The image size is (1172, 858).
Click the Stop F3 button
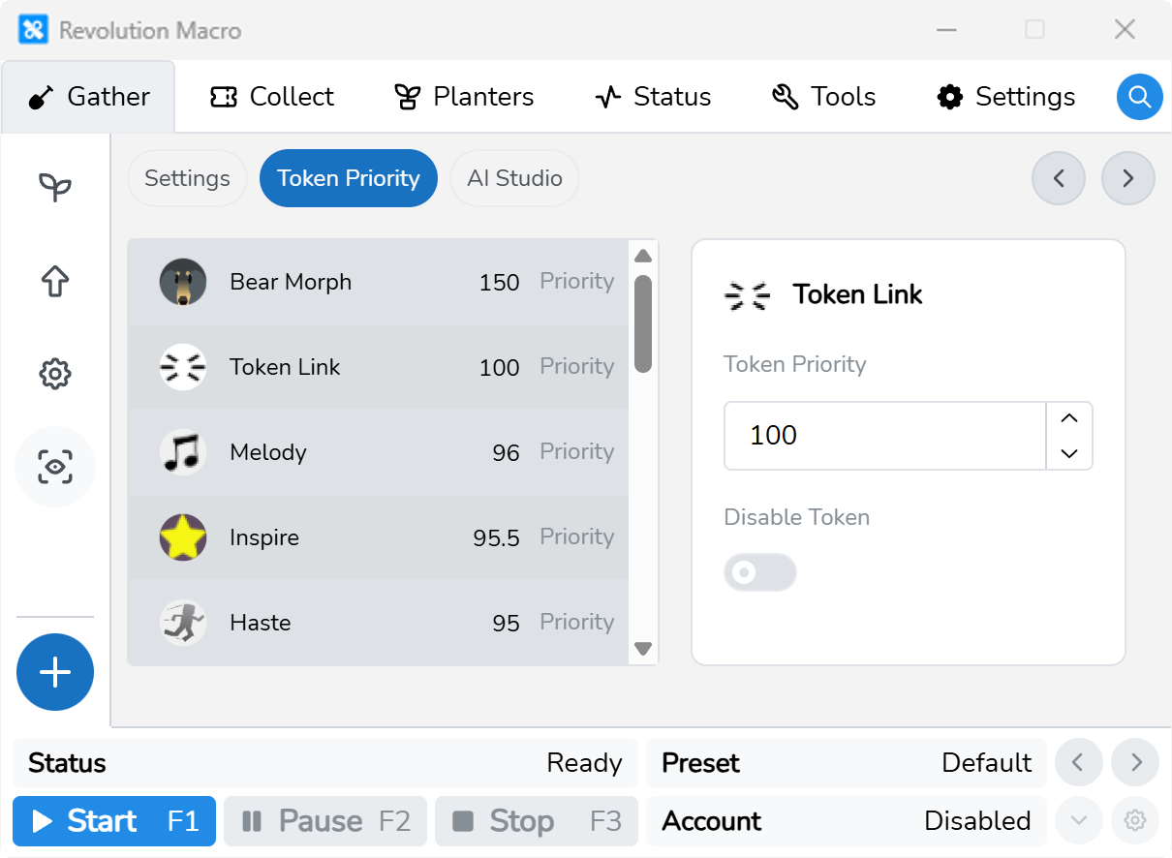click(537, 821)
